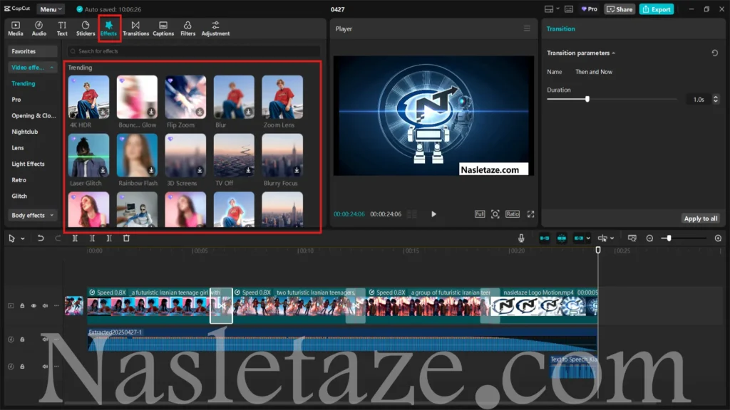Viewport: 730px width, 410px height.
Task: Split the clip at playhead
Action: click(x=75, y=238)
